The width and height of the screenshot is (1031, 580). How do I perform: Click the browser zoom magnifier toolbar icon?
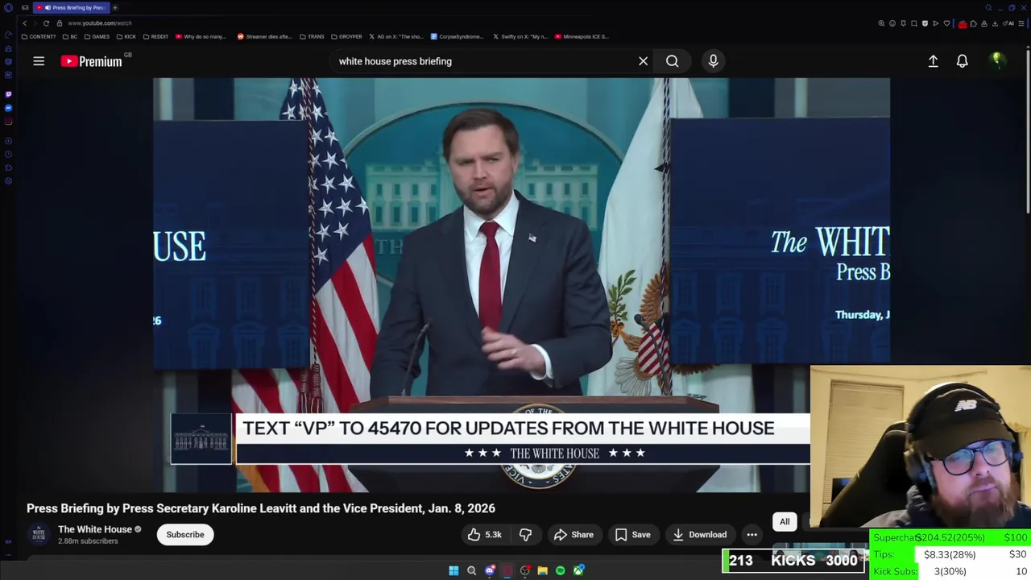coord(881,23)
